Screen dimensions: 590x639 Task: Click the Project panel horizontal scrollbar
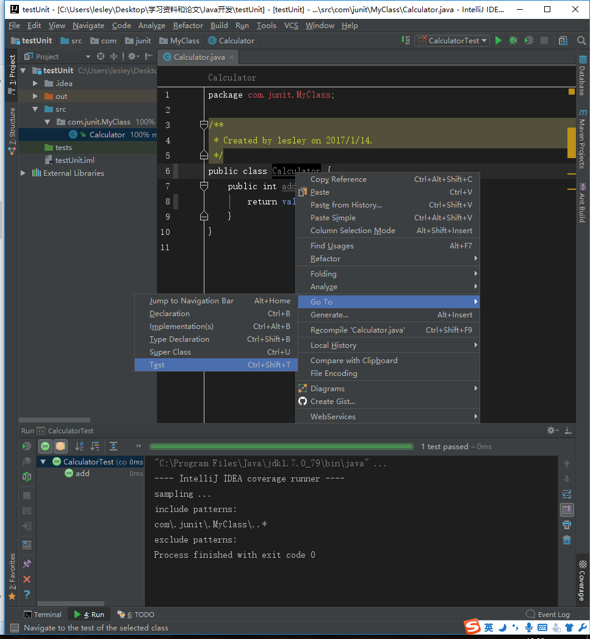[54, 420]
